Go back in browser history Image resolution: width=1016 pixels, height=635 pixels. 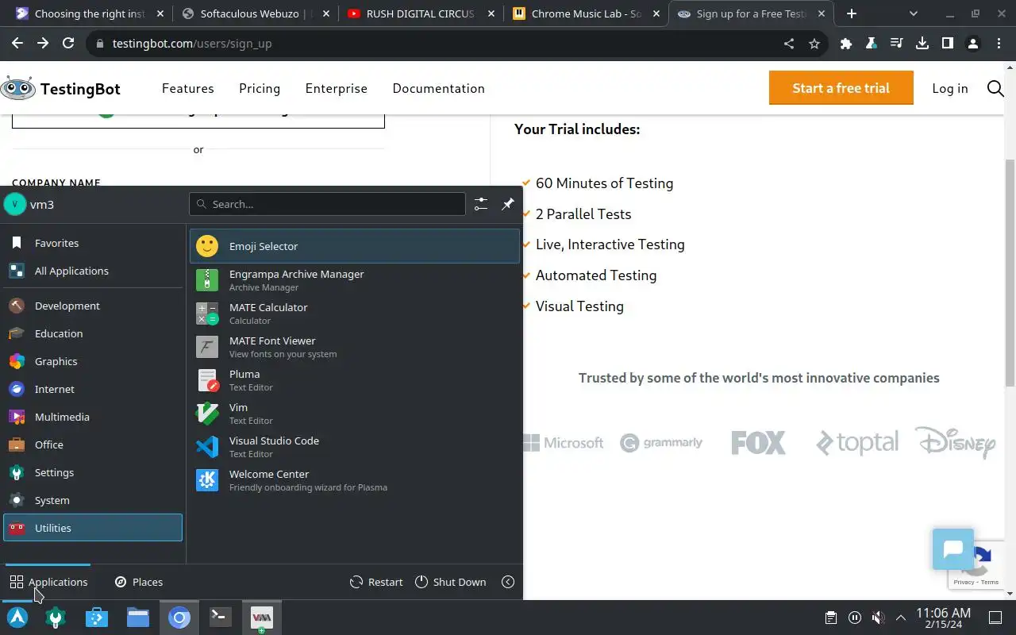tap(17, 44)
